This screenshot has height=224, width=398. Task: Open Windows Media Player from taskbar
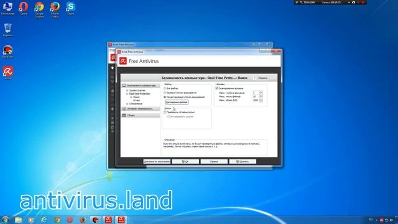coord(31,220)
